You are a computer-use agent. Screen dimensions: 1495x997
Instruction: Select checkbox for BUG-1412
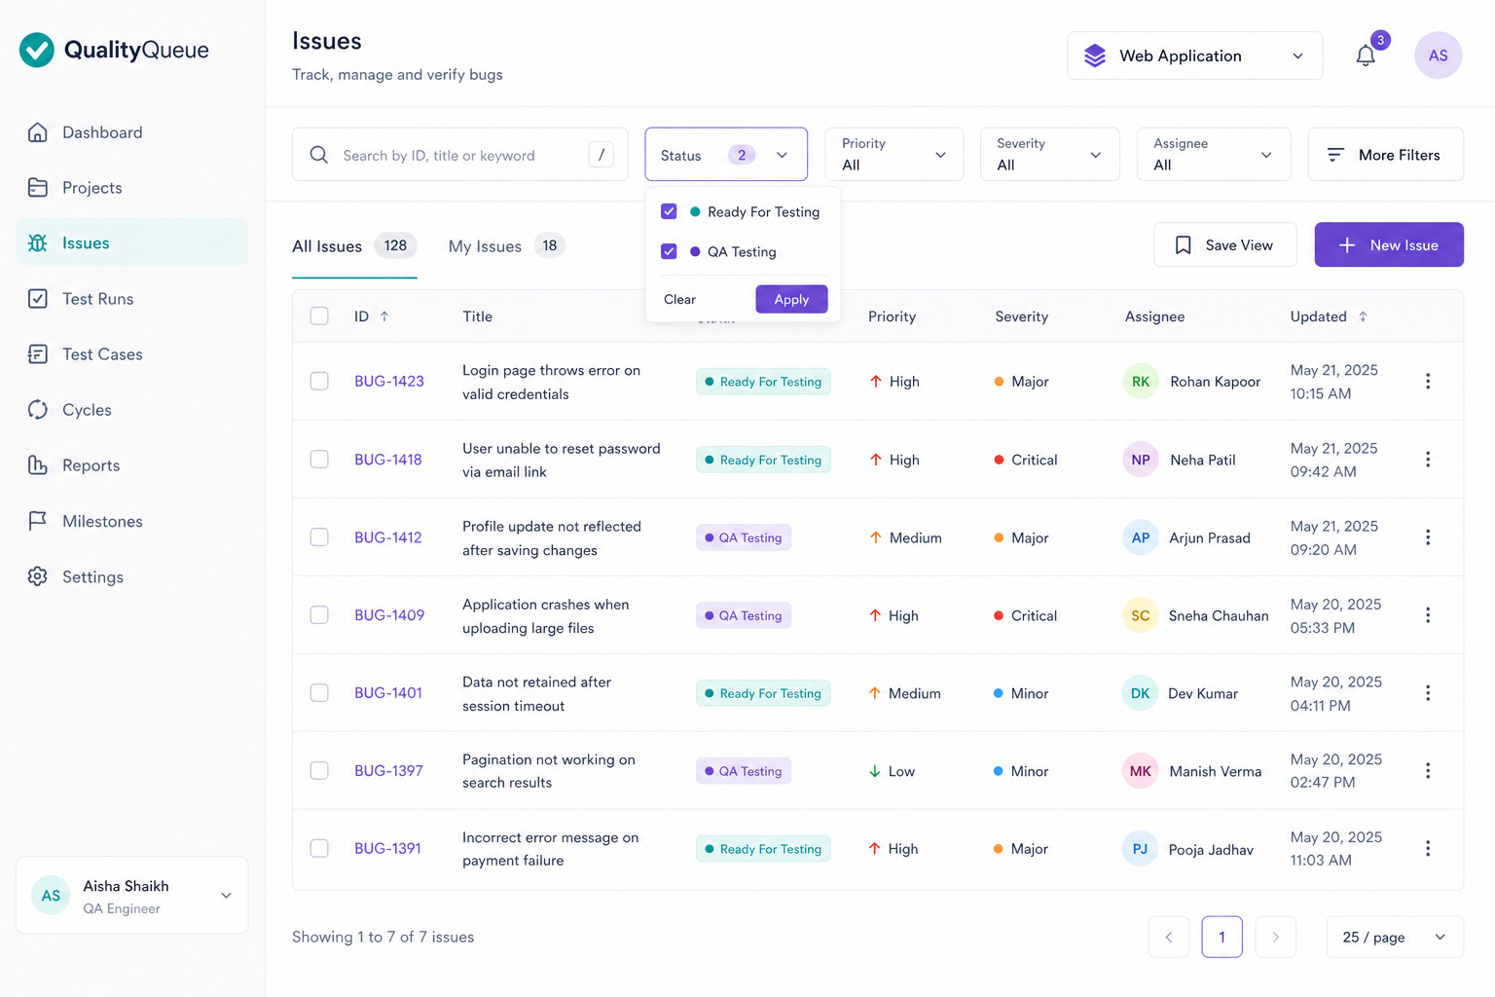pos(319,537)
